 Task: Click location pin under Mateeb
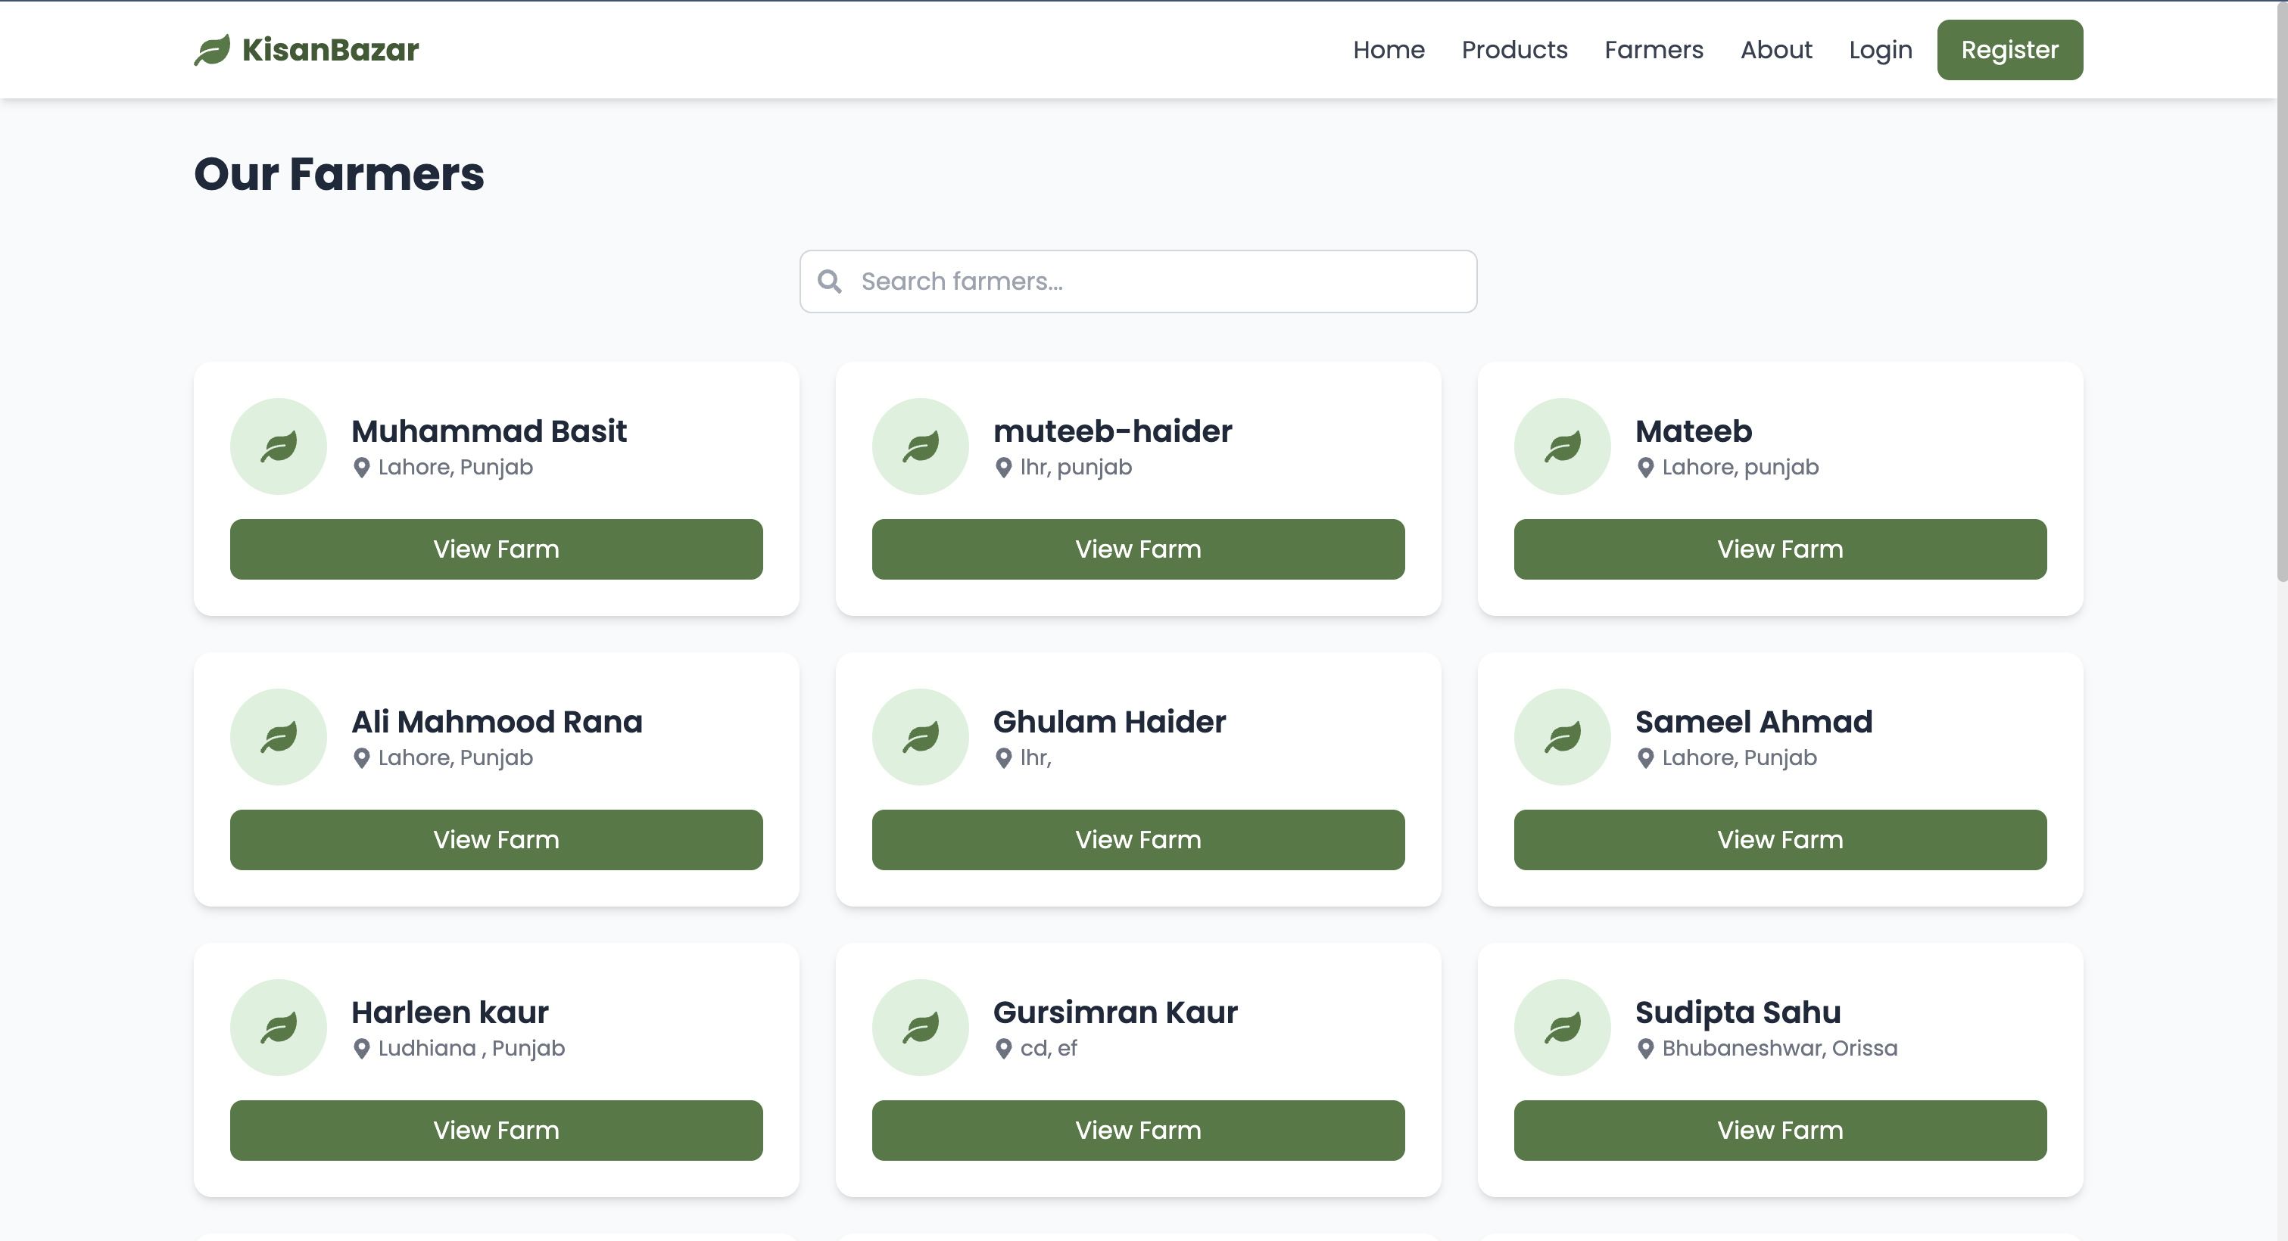point(1646,468)
